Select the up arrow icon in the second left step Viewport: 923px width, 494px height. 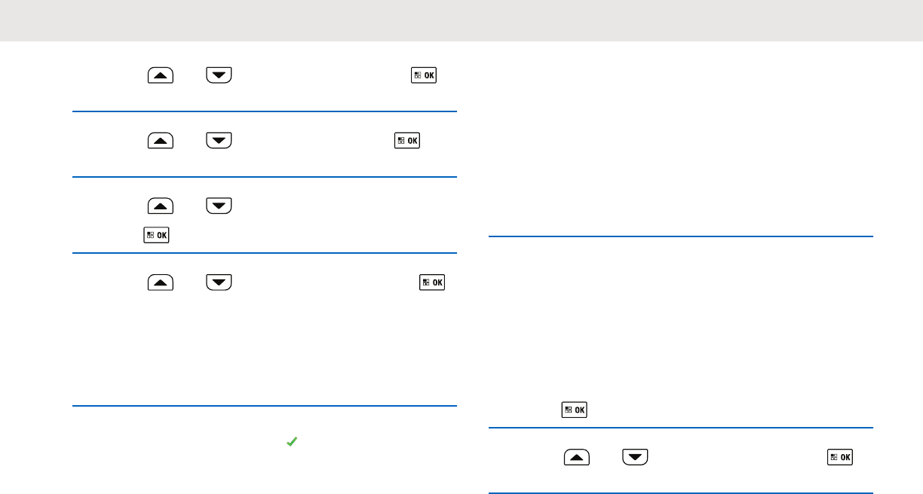pyautogui.click(x=159, y=140)
